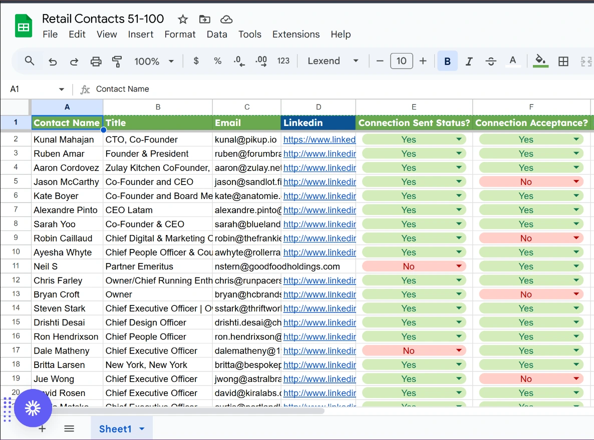This screenshot has height=440, width=594.
Task: Open Kunal Mahajan's LinkedIn link
Action: point(319,140)
